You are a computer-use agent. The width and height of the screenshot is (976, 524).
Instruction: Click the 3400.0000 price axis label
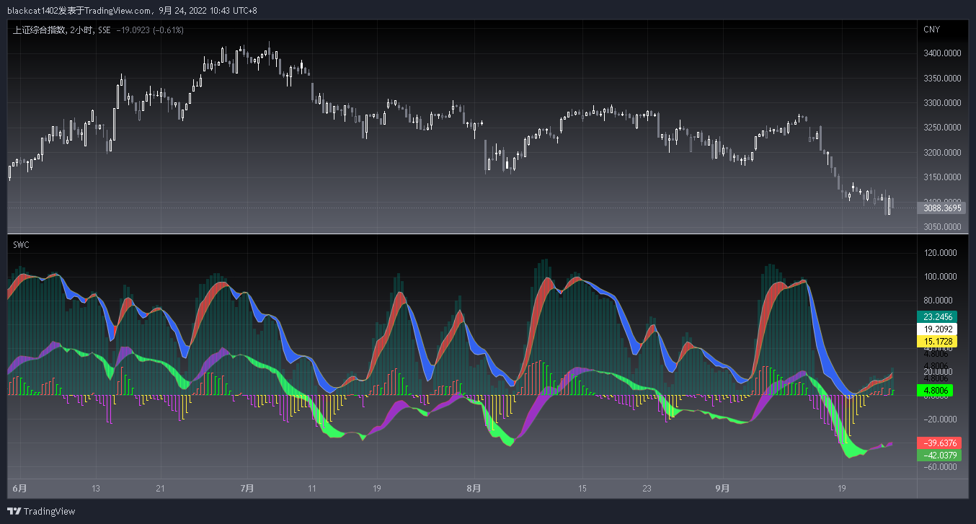coord(942,53)
